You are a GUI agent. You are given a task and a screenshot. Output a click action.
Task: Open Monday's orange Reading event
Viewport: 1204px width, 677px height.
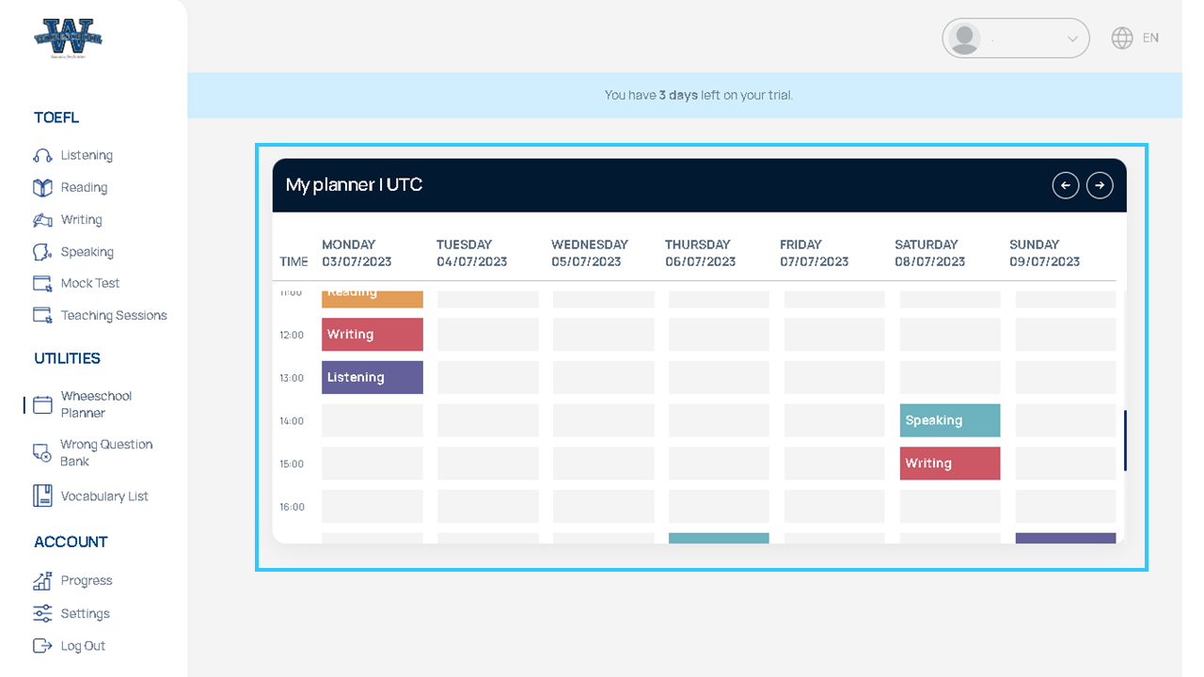(x=372, y=299)
